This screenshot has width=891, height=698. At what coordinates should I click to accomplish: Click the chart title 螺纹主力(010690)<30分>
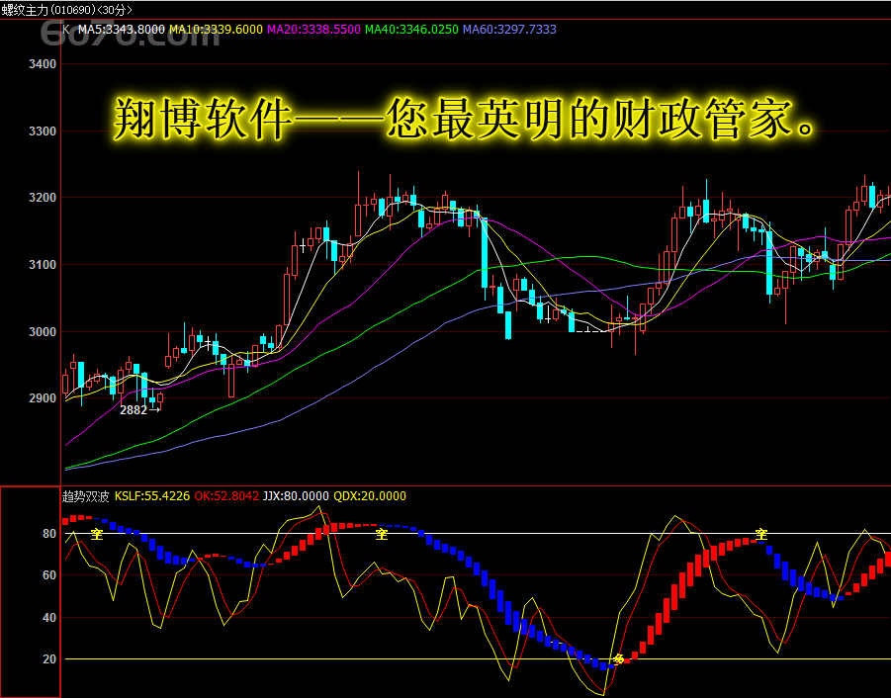(x=67, y=10)
